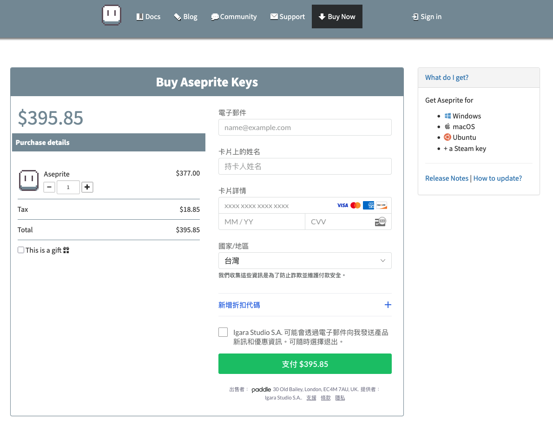Click the green 支付 $395.85 pay button
Image resolution: width=553 pixels, height=432 pixels.
tap(305, 364)
